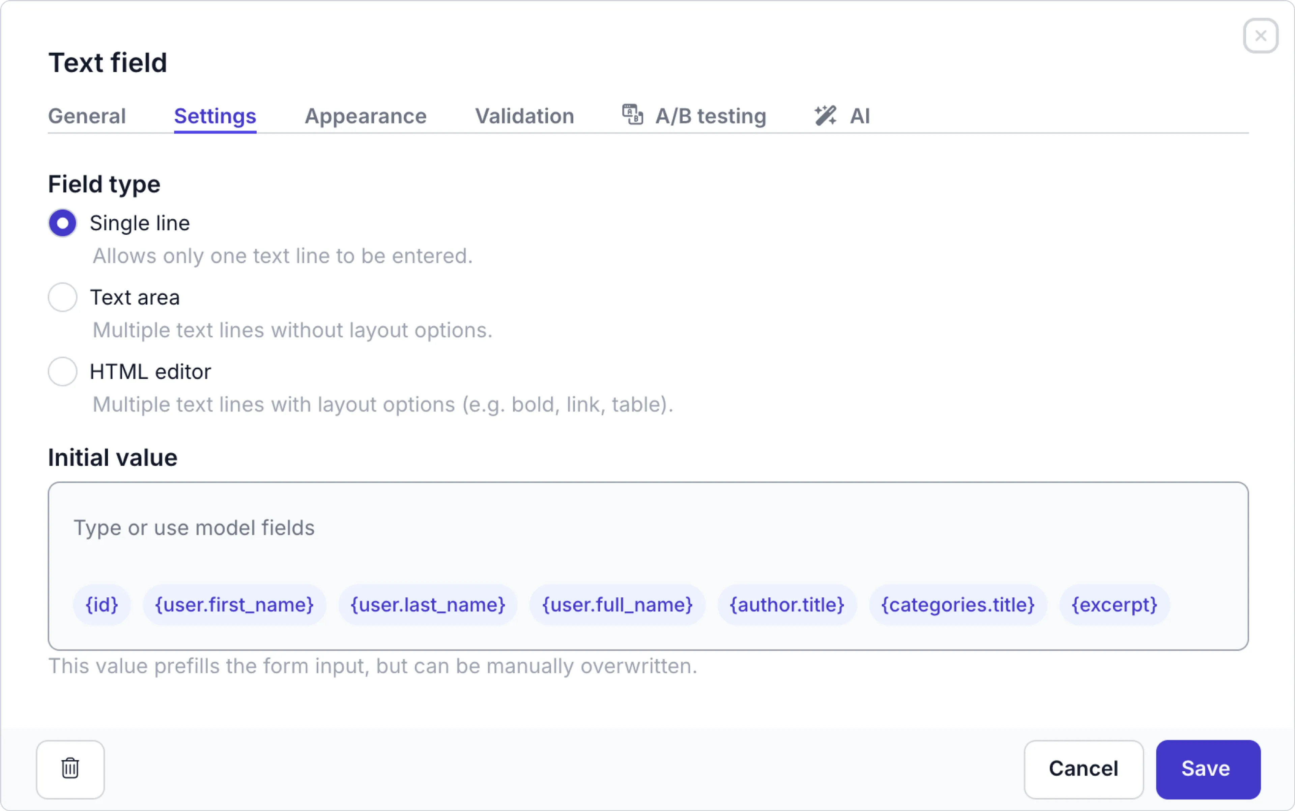Select the Text area field type
This screenshot has height=811, width=1295.
point(62,297)
